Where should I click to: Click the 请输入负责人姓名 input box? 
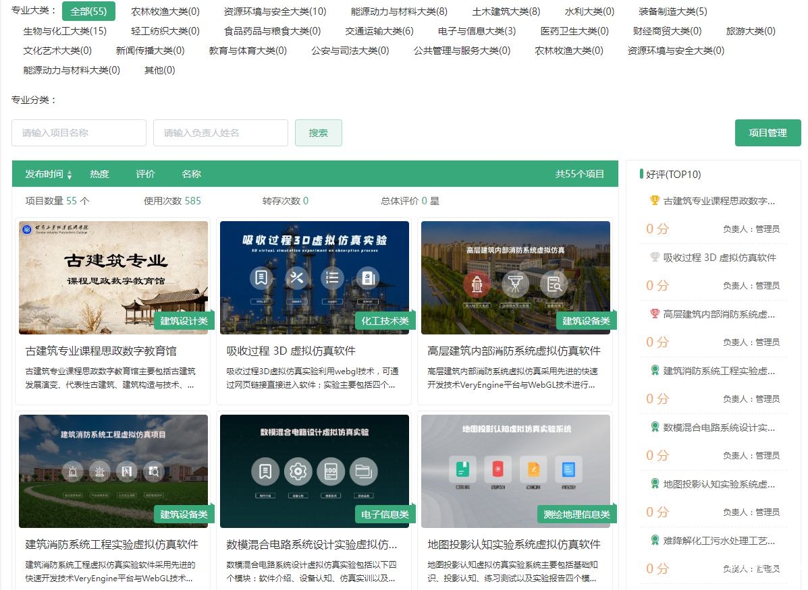pyautogui.click(x=221, y=133)
